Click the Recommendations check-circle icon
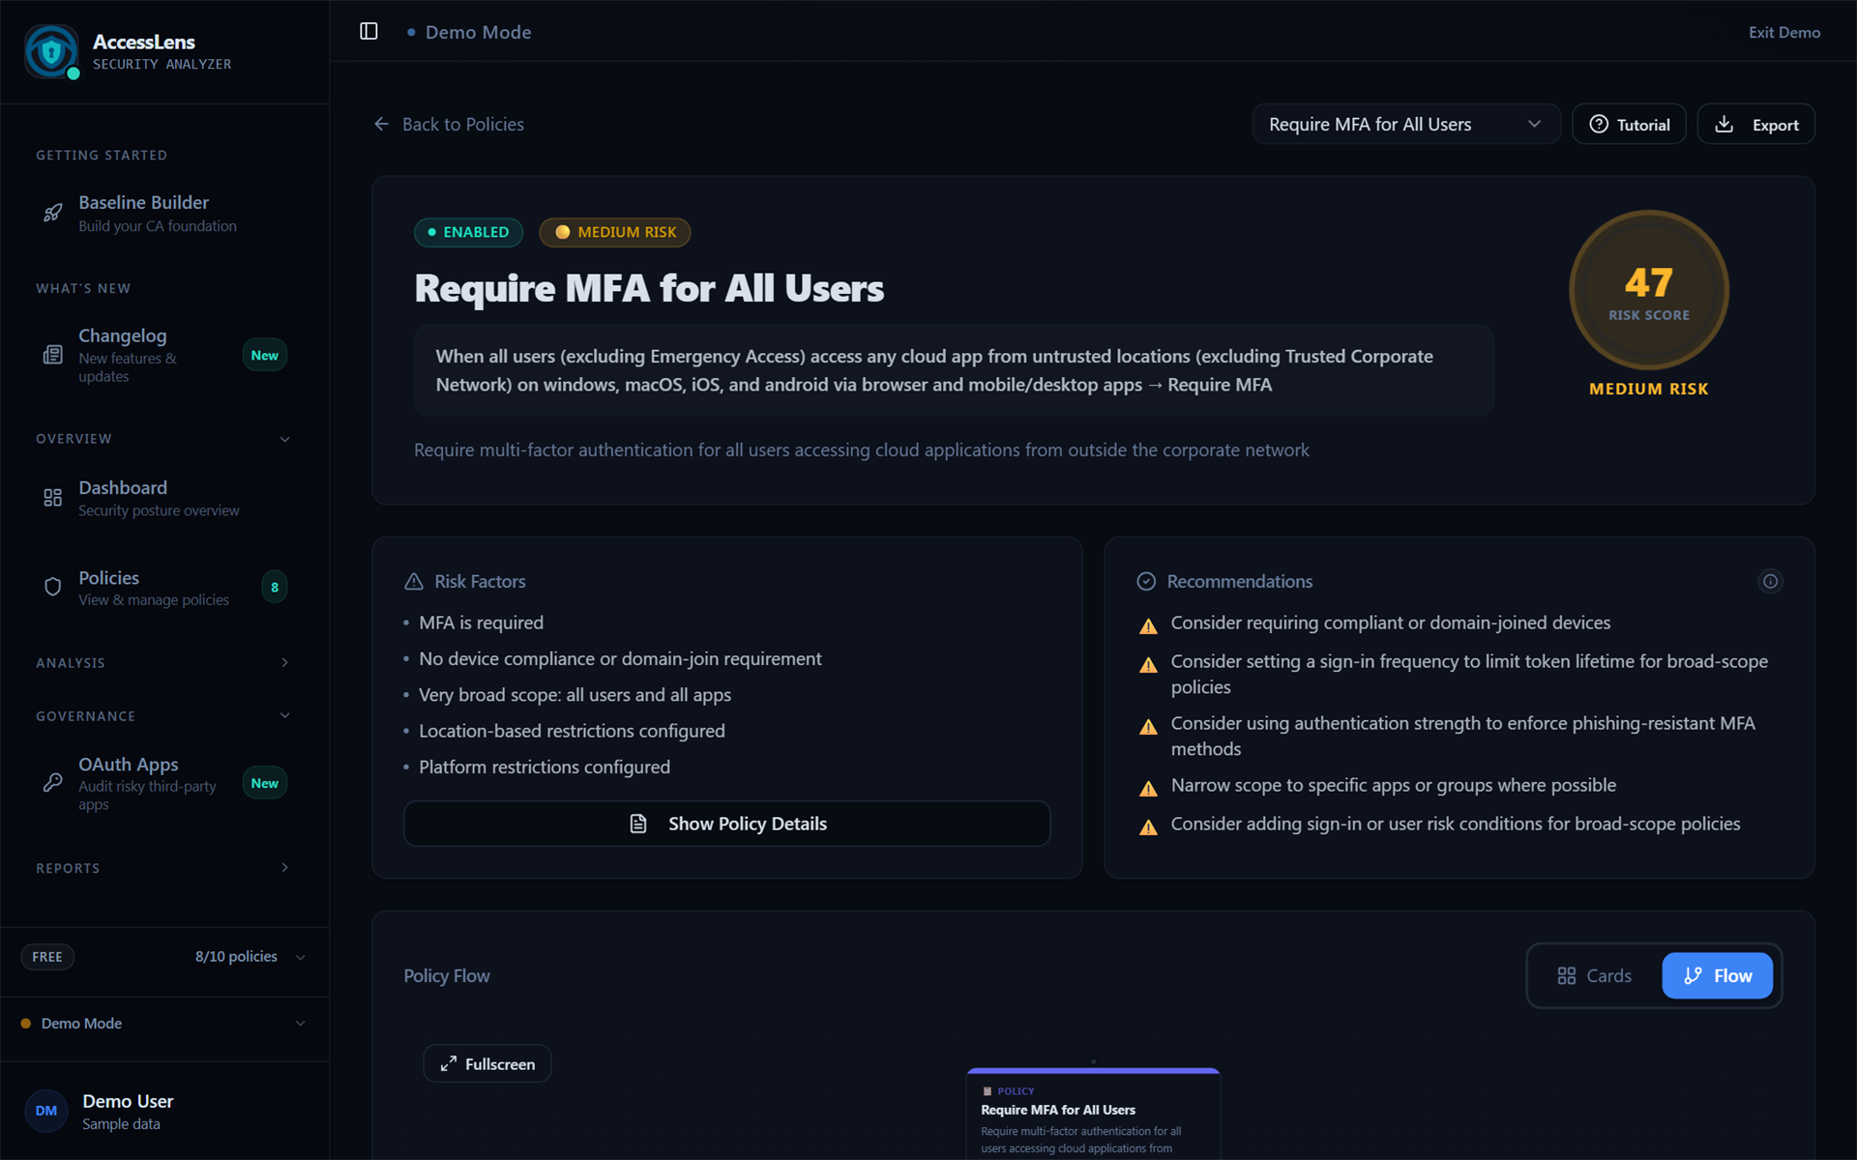 click(x=1146, y=581)
